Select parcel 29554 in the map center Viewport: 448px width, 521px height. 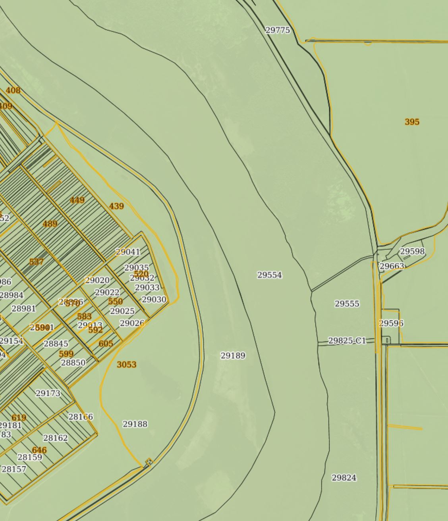point(270,274)
